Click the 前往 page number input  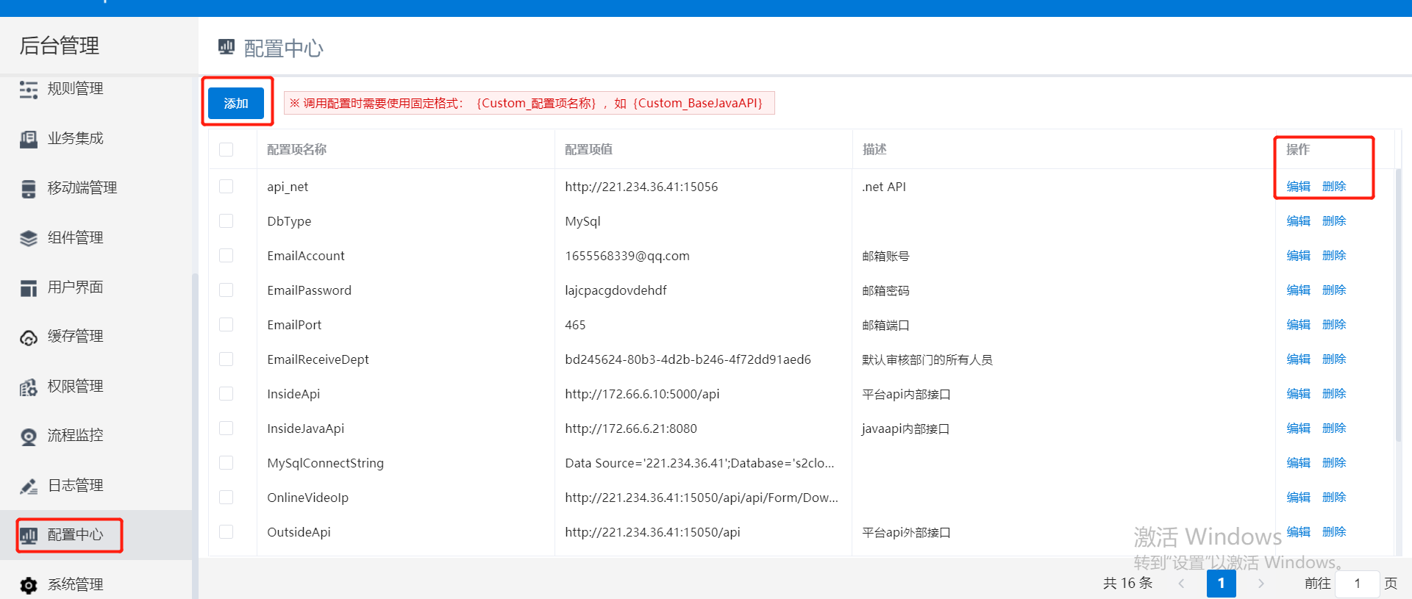(1358, 584)
